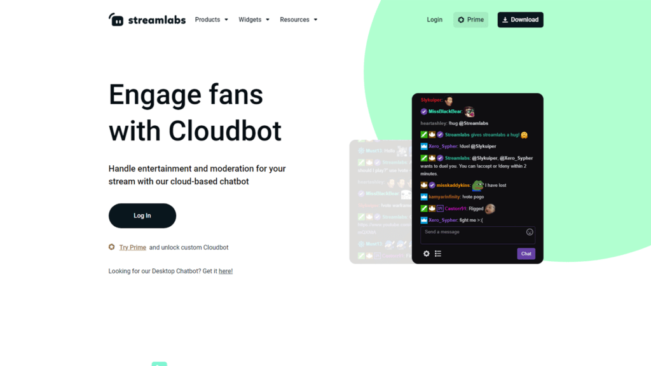The width and height of the screenshot is (651, 366).
Task: Open the chat viewer list icon
Action: point(438,254)
